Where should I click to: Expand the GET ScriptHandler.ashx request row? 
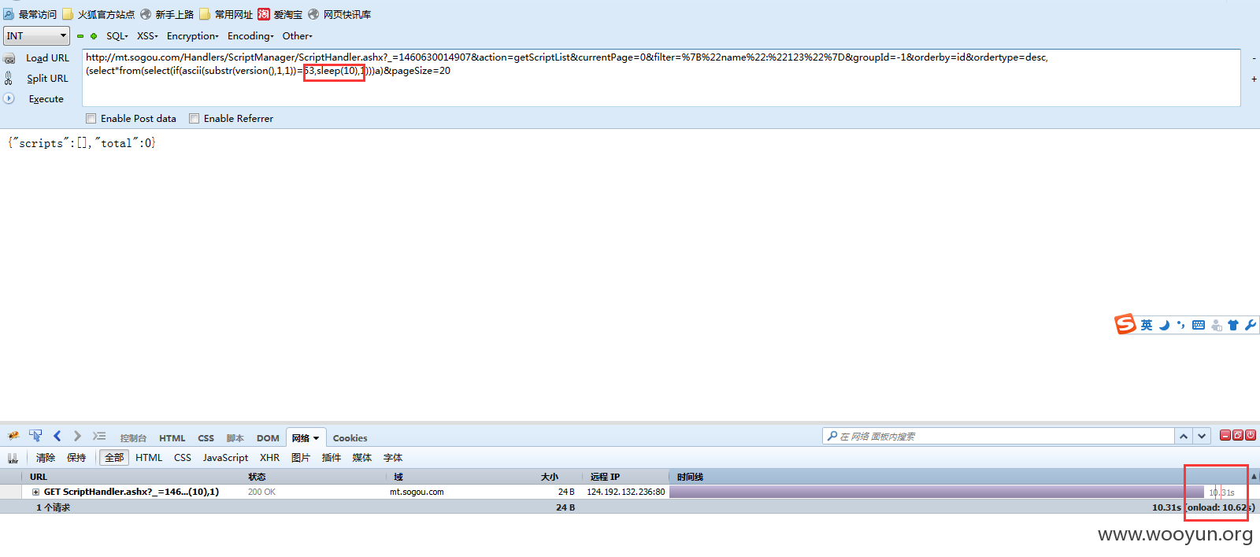pos(35,492)
